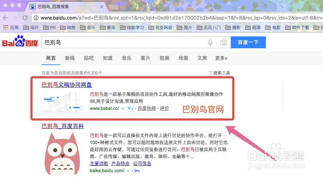Switch to the 文库 search tab
This screenshot has height=177, width=323.
point(202,58)
